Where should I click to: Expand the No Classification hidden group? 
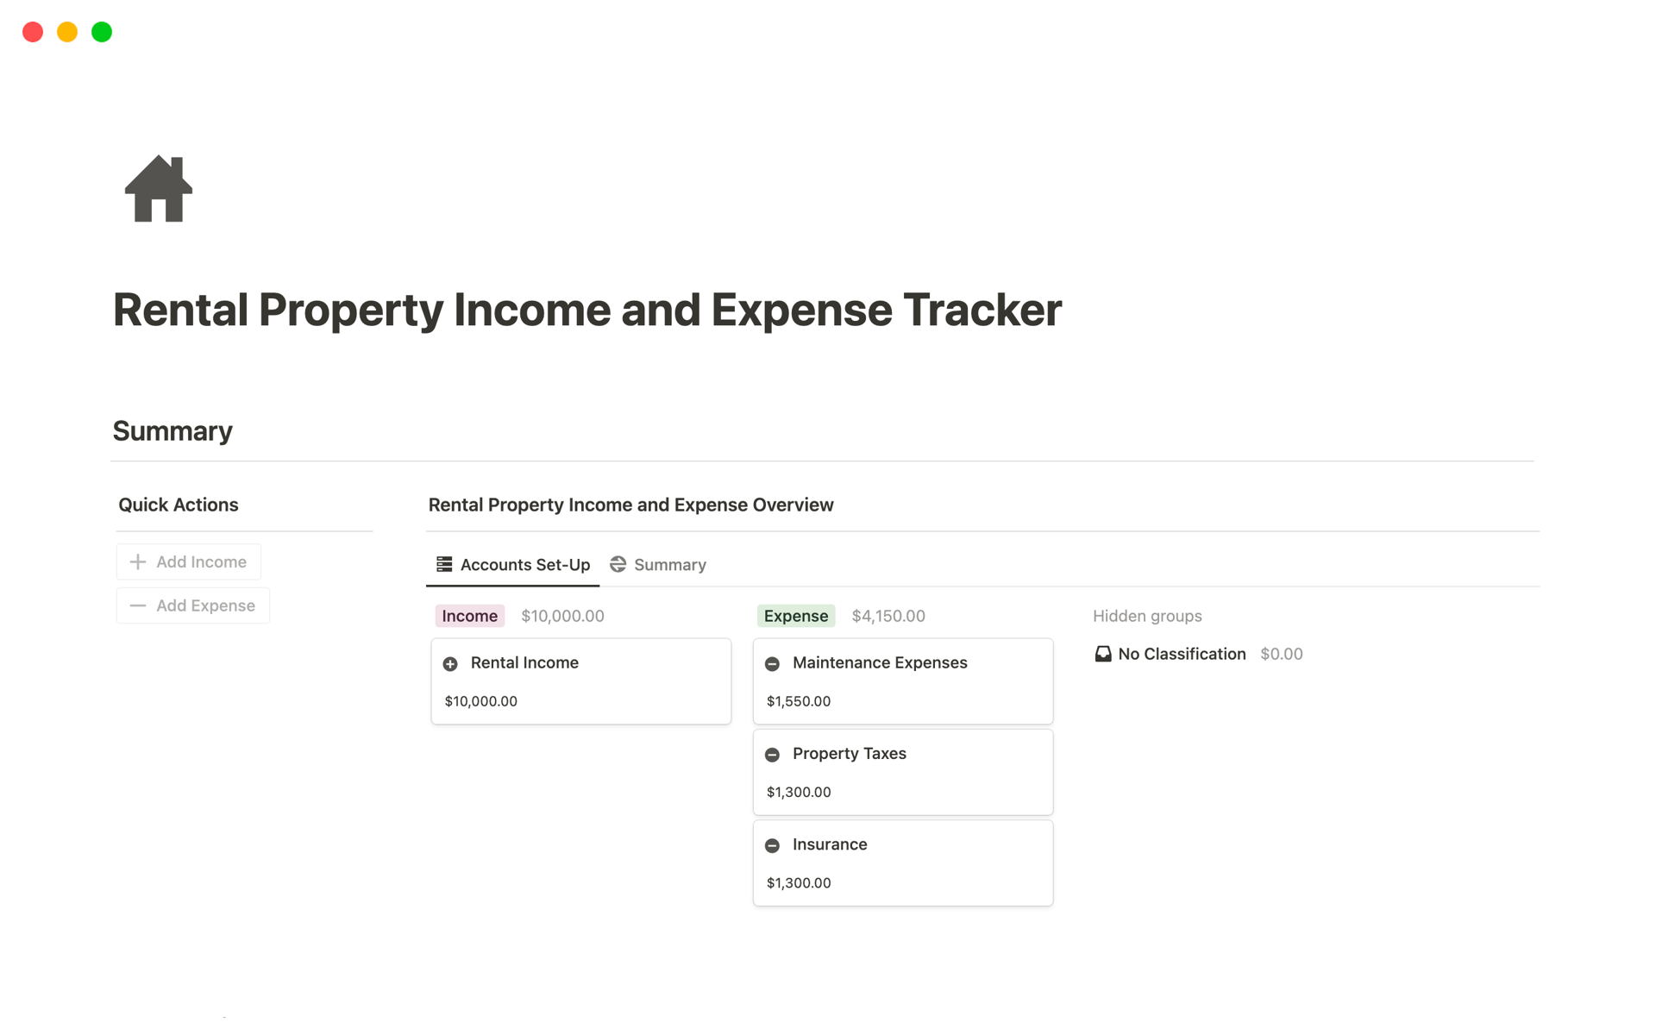click(x=1180, y=654)
